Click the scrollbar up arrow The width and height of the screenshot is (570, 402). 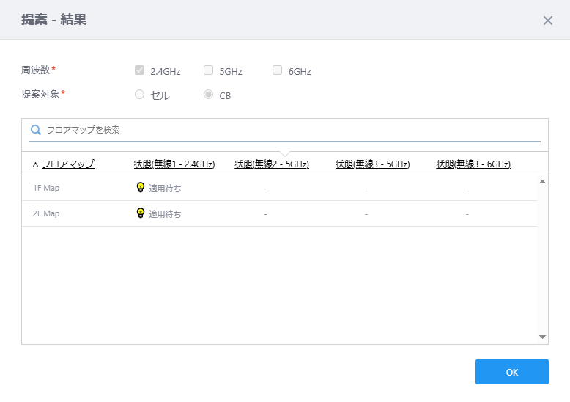pyautogui.click(x=542, y=182)
